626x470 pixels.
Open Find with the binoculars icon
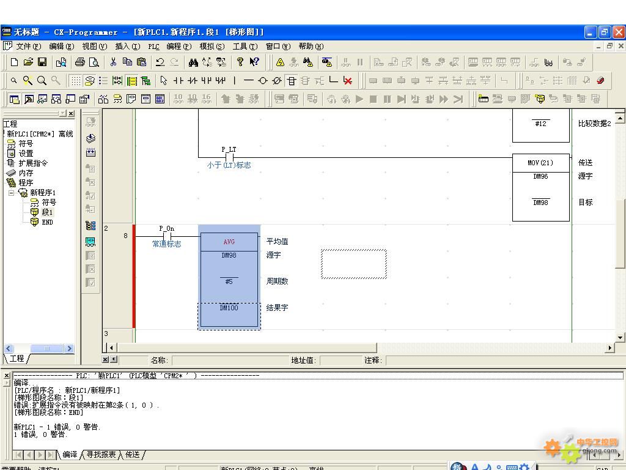194,62
